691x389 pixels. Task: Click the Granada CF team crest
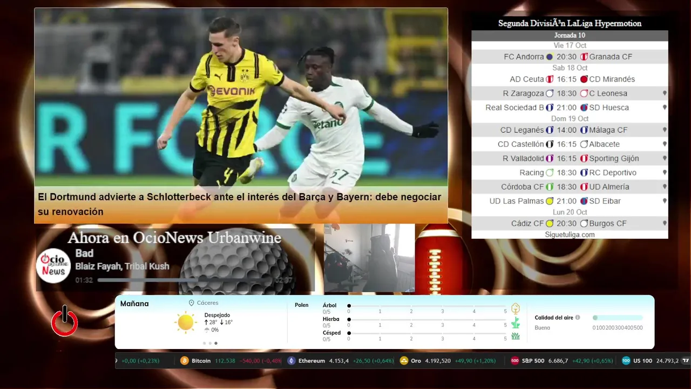coord(584,57)
